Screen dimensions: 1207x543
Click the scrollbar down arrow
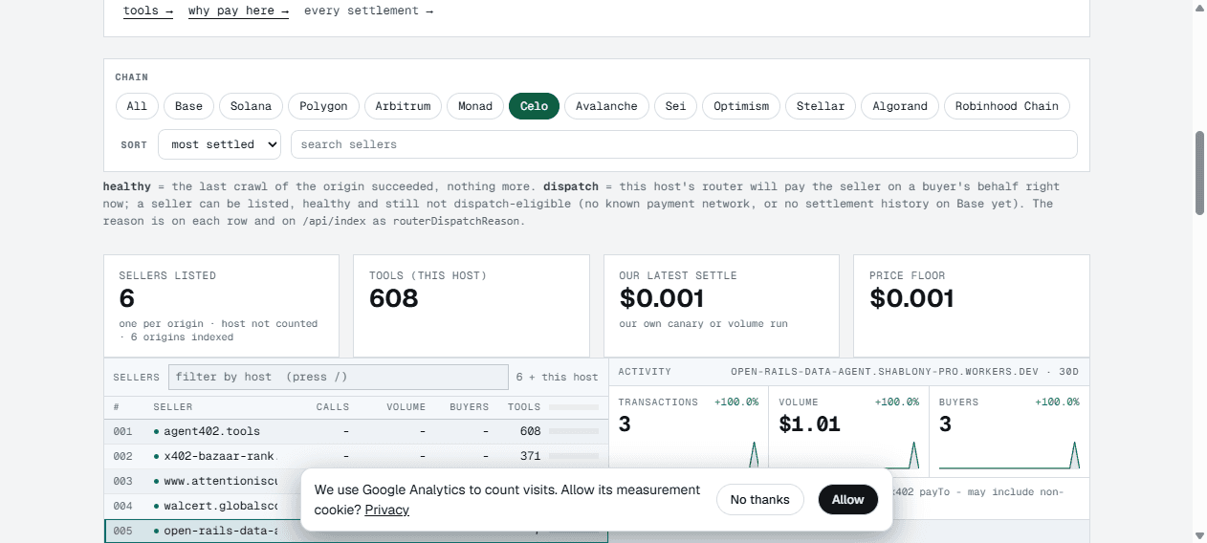[1199, 535]
